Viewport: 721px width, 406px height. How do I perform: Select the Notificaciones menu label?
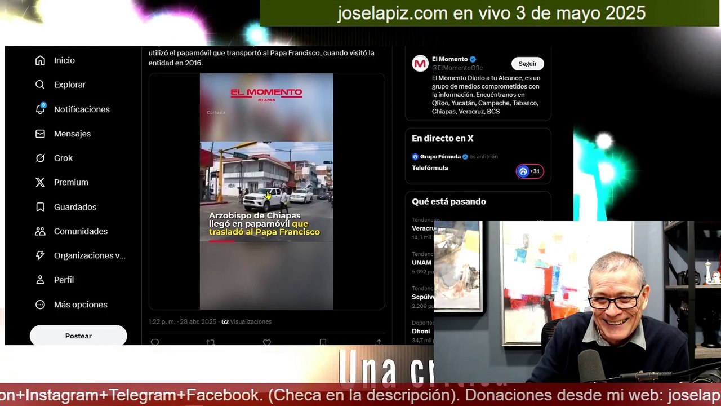coord(82,109)
